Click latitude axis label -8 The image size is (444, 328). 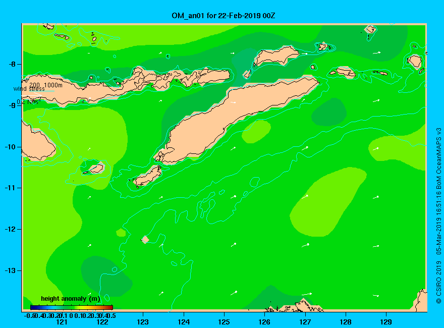click(x=12, y=64)
